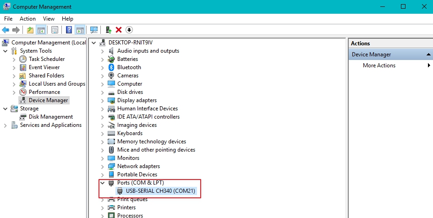Collapse the Ports (COM & LPT) node
433x218 pixels.
point(103,183)
